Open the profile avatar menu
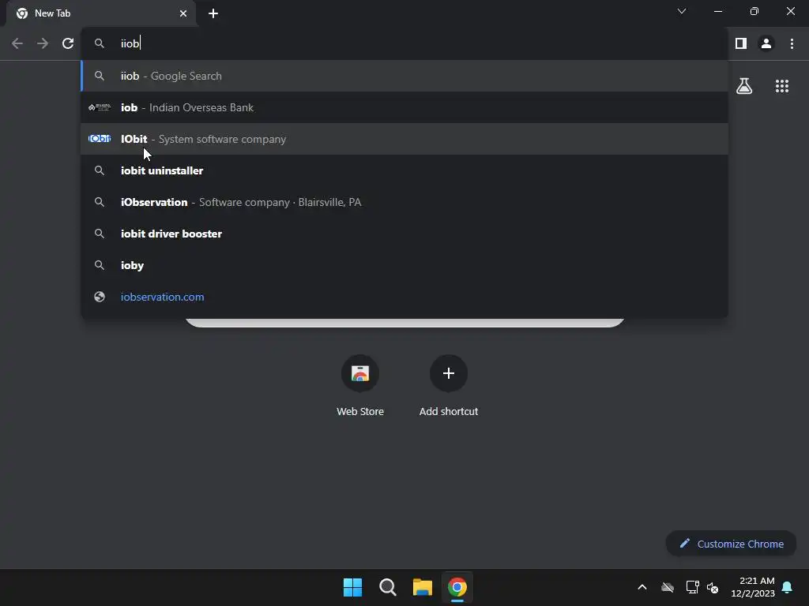Screen dimensions: 809x606 point(766,43)
